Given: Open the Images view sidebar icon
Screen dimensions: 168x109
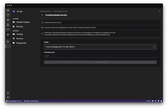Looking at the screenshot, I should [x=8, y=25].
